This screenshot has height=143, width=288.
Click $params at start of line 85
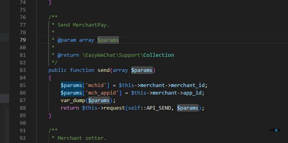point(71,85)
